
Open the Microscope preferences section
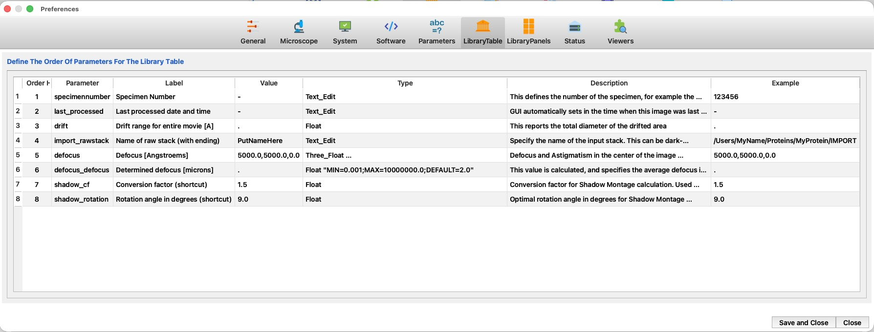point(299,32)
